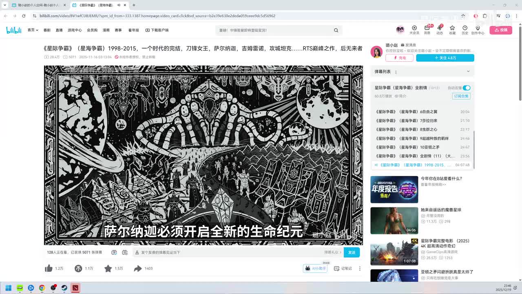
Task: Click the mute audio icon on the video tab
Action: pyautogui.click(x=118, y=5)
